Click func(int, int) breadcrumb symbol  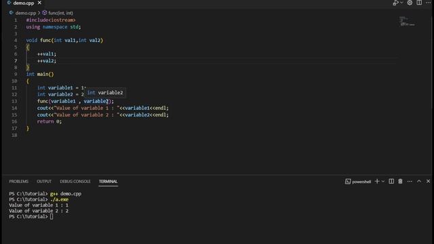click(60, 13)
